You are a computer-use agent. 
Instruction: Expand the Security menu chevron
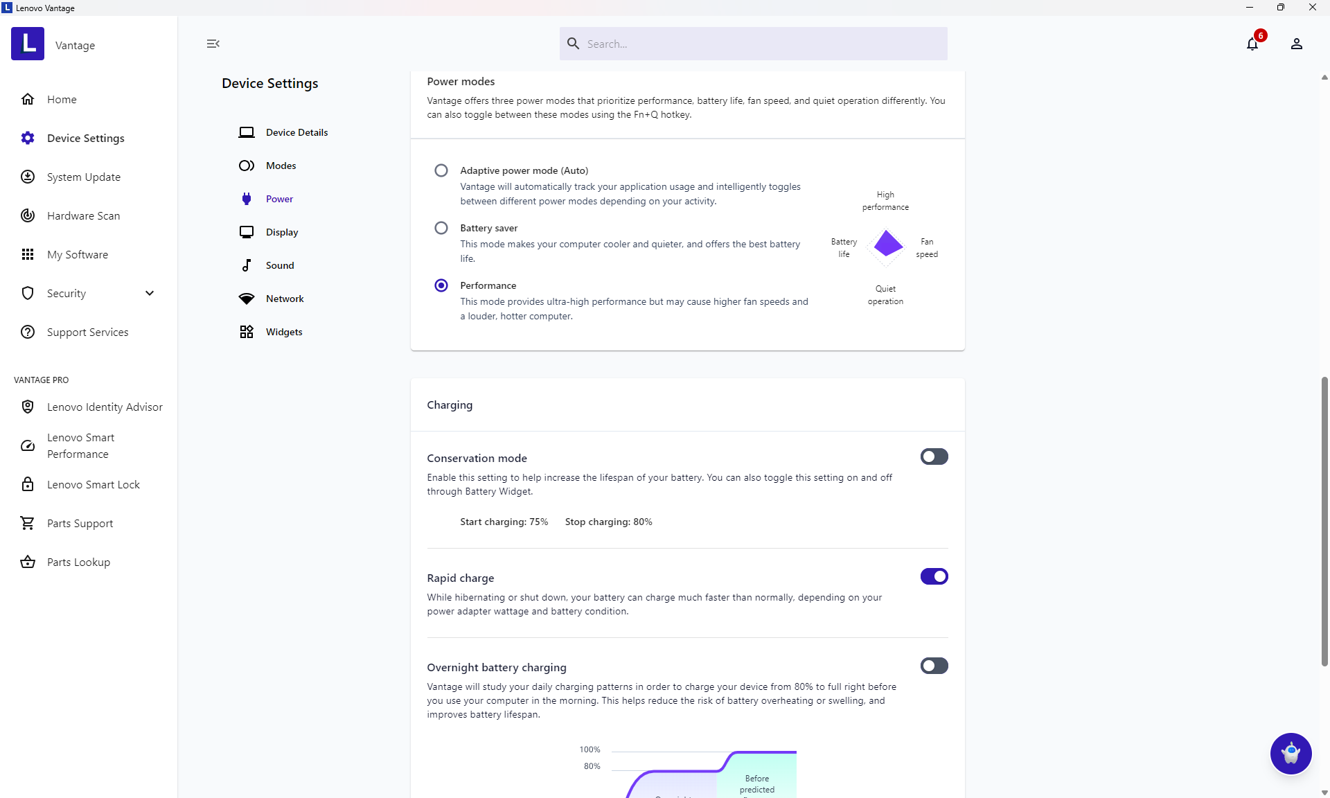click(x=150, y=293)
